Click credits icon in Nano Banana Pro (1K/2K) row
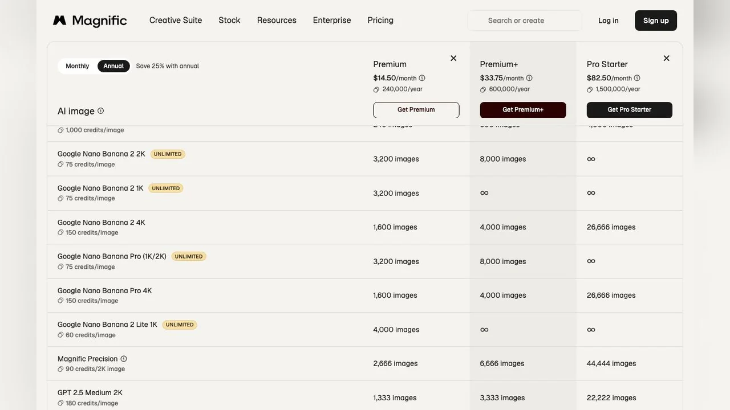730x410 pixels. [60, 267]
